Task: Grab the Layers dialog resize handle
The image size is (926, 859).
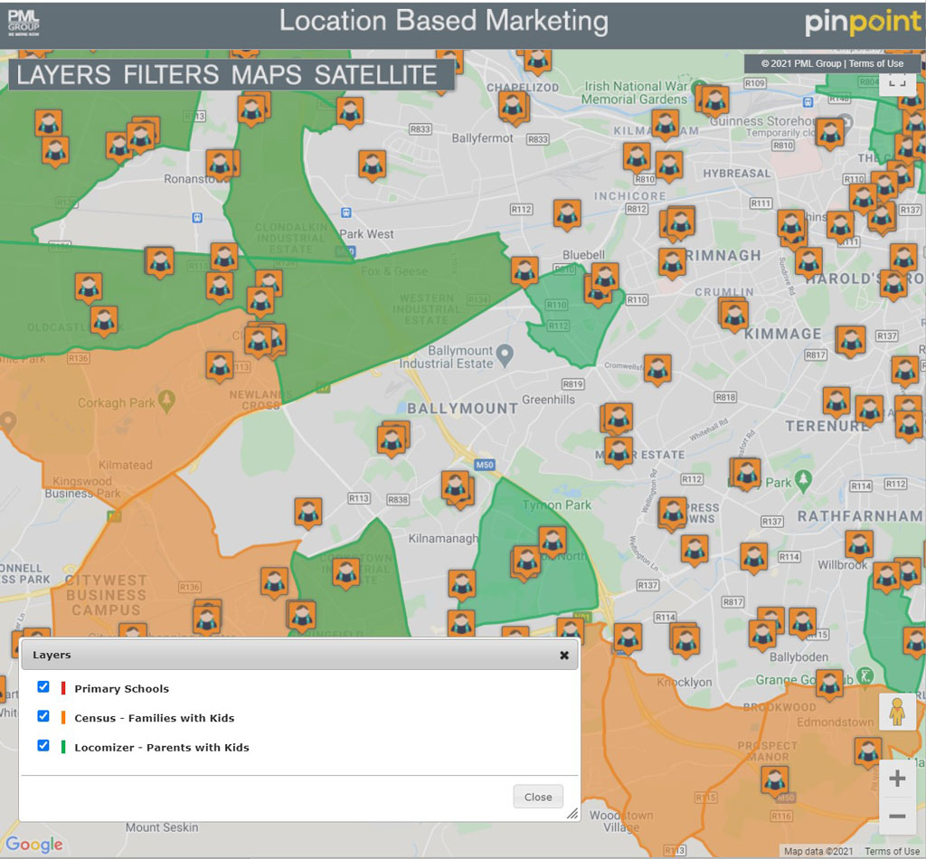Action: [x=572, y=815]
